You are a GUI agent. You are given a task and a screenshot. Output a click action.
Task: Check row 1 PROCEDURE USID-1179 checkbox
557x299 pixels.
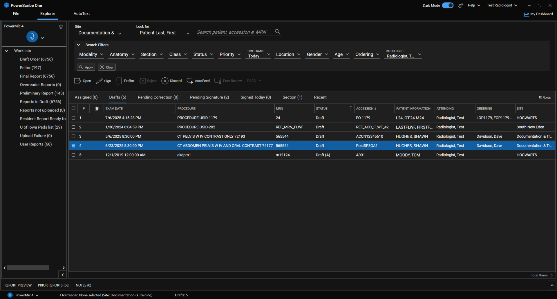73,118
